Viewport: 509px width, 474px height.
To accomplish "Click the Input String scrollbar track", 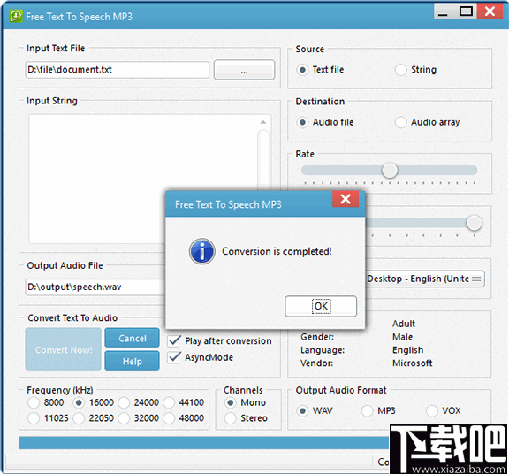I will (x=263, y=159).
